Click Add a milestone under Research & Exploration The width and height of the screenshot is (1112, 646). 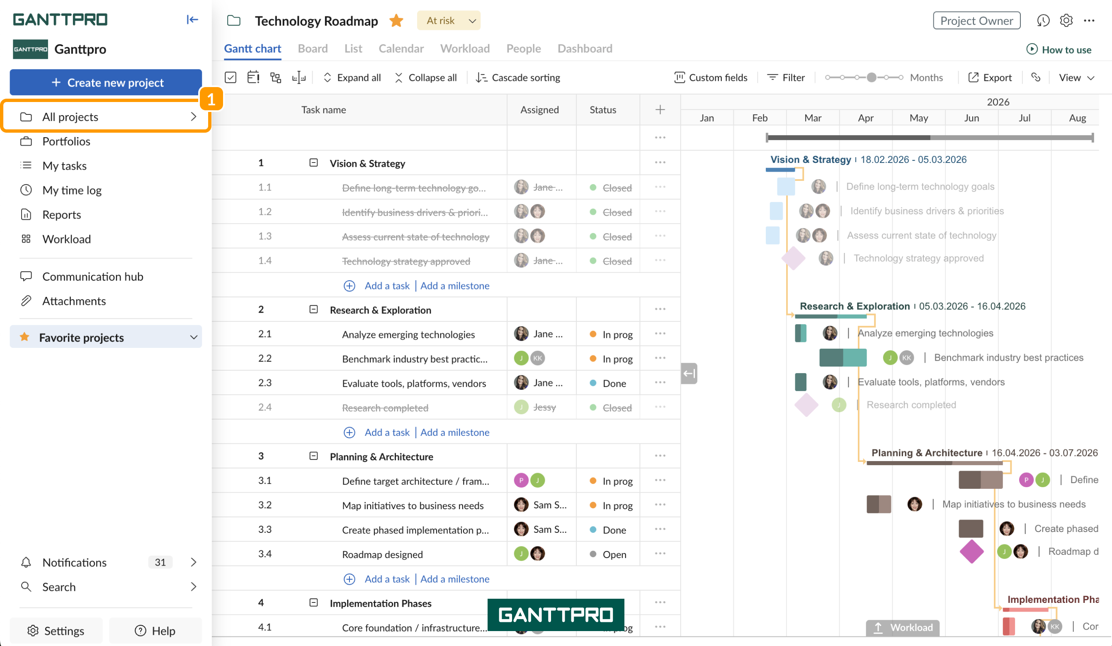tap(454, 432)
